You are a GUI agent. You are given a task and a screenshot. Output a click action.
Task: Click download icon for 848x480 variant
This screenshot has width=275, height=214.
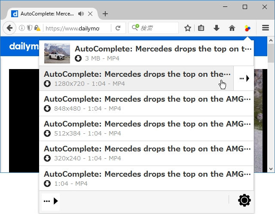click(47, 109)
